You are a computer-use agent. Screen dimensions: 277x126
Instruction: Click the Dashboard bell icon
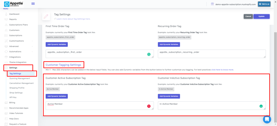click(6, 14)
